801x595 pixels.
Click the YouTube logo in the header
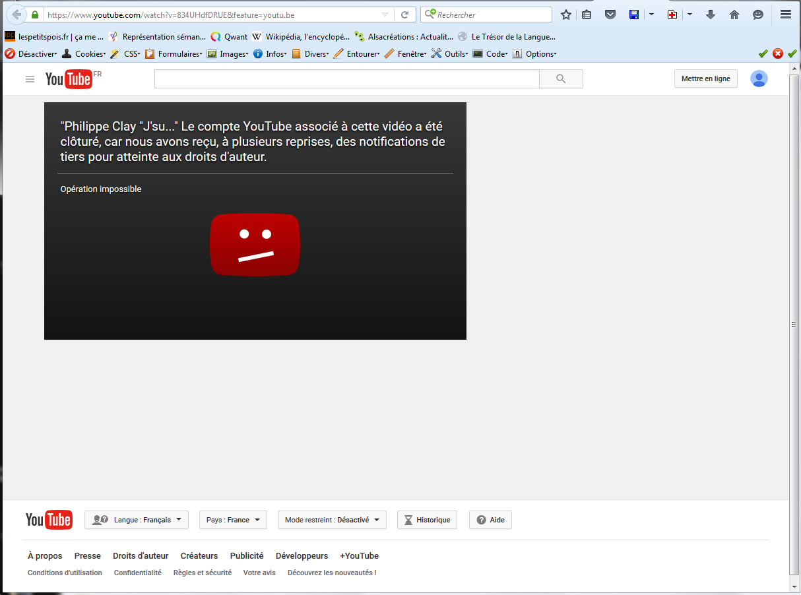coord(69,79)
